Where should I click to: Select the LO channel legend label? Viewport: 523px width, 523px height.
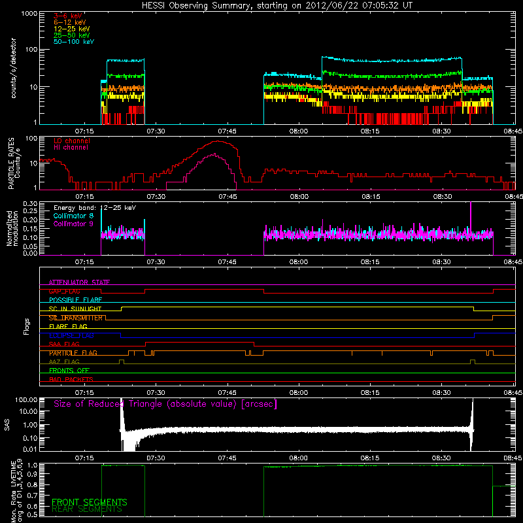(x=72, y=141)
